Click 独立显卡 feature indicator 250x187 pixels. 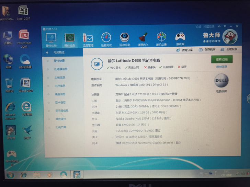pyautogui.click(x=114, y=68)
